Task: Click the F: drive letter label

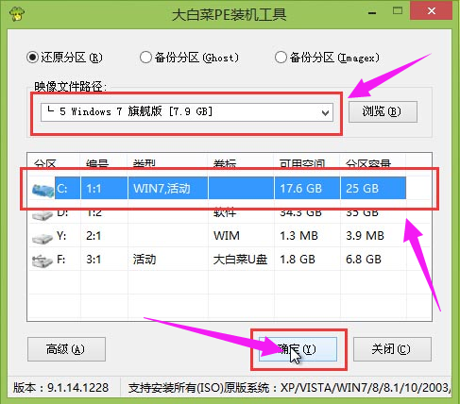Action: point(61,260)
